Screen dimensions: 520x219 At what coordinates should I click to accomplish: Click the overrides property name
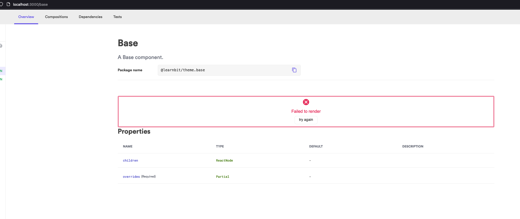(x=131, y=177)
